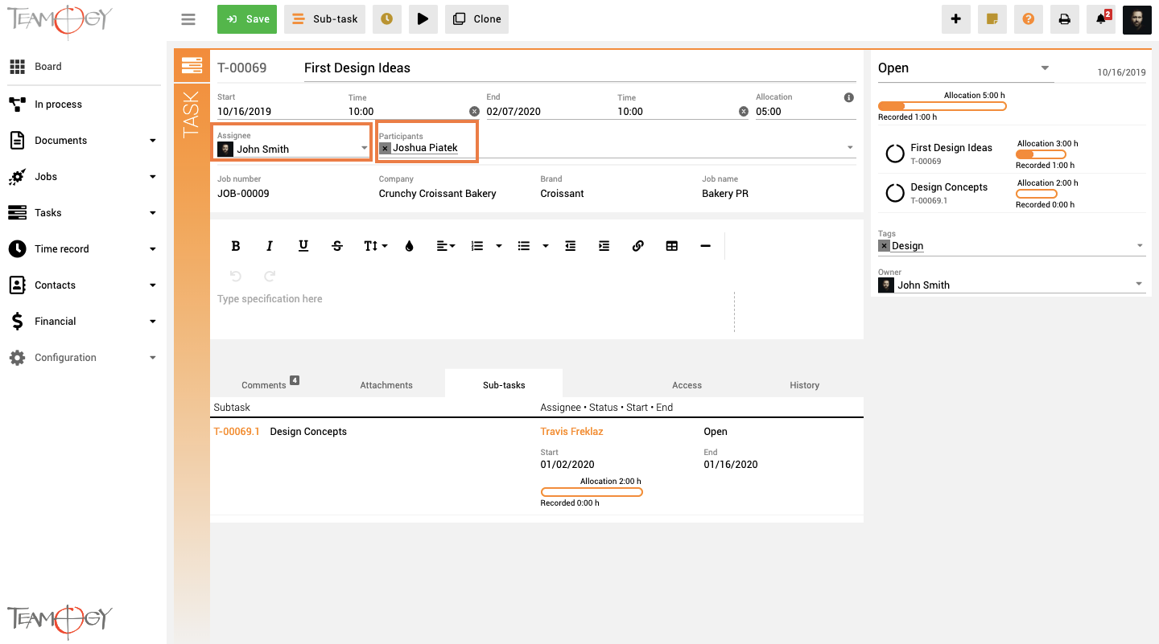Open the time clock icon in toolbar
This screenshot has width=1159, height=644.
(387, 19)
